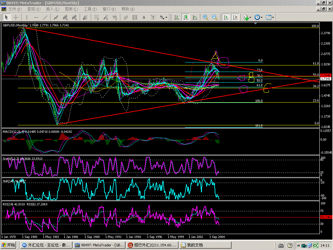Switch chart to line chart mode
Viewport: 333px width, 250px height.
195,17
